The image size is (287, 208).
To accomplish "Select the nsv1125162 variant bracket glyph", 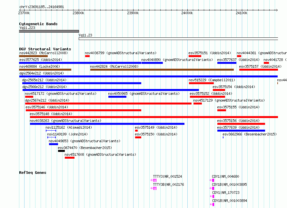I will click(51, 131).
